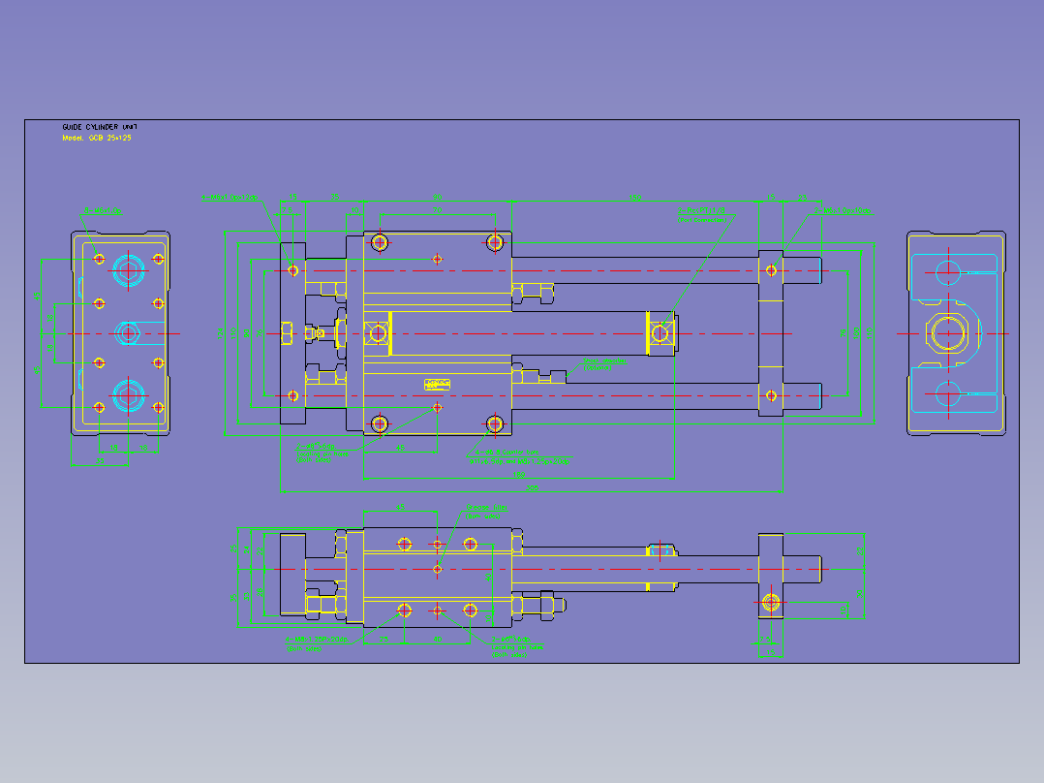Select the center octagonal port in the right end view
This screenshot has width=1044, height=783.
tap(948, 333)
